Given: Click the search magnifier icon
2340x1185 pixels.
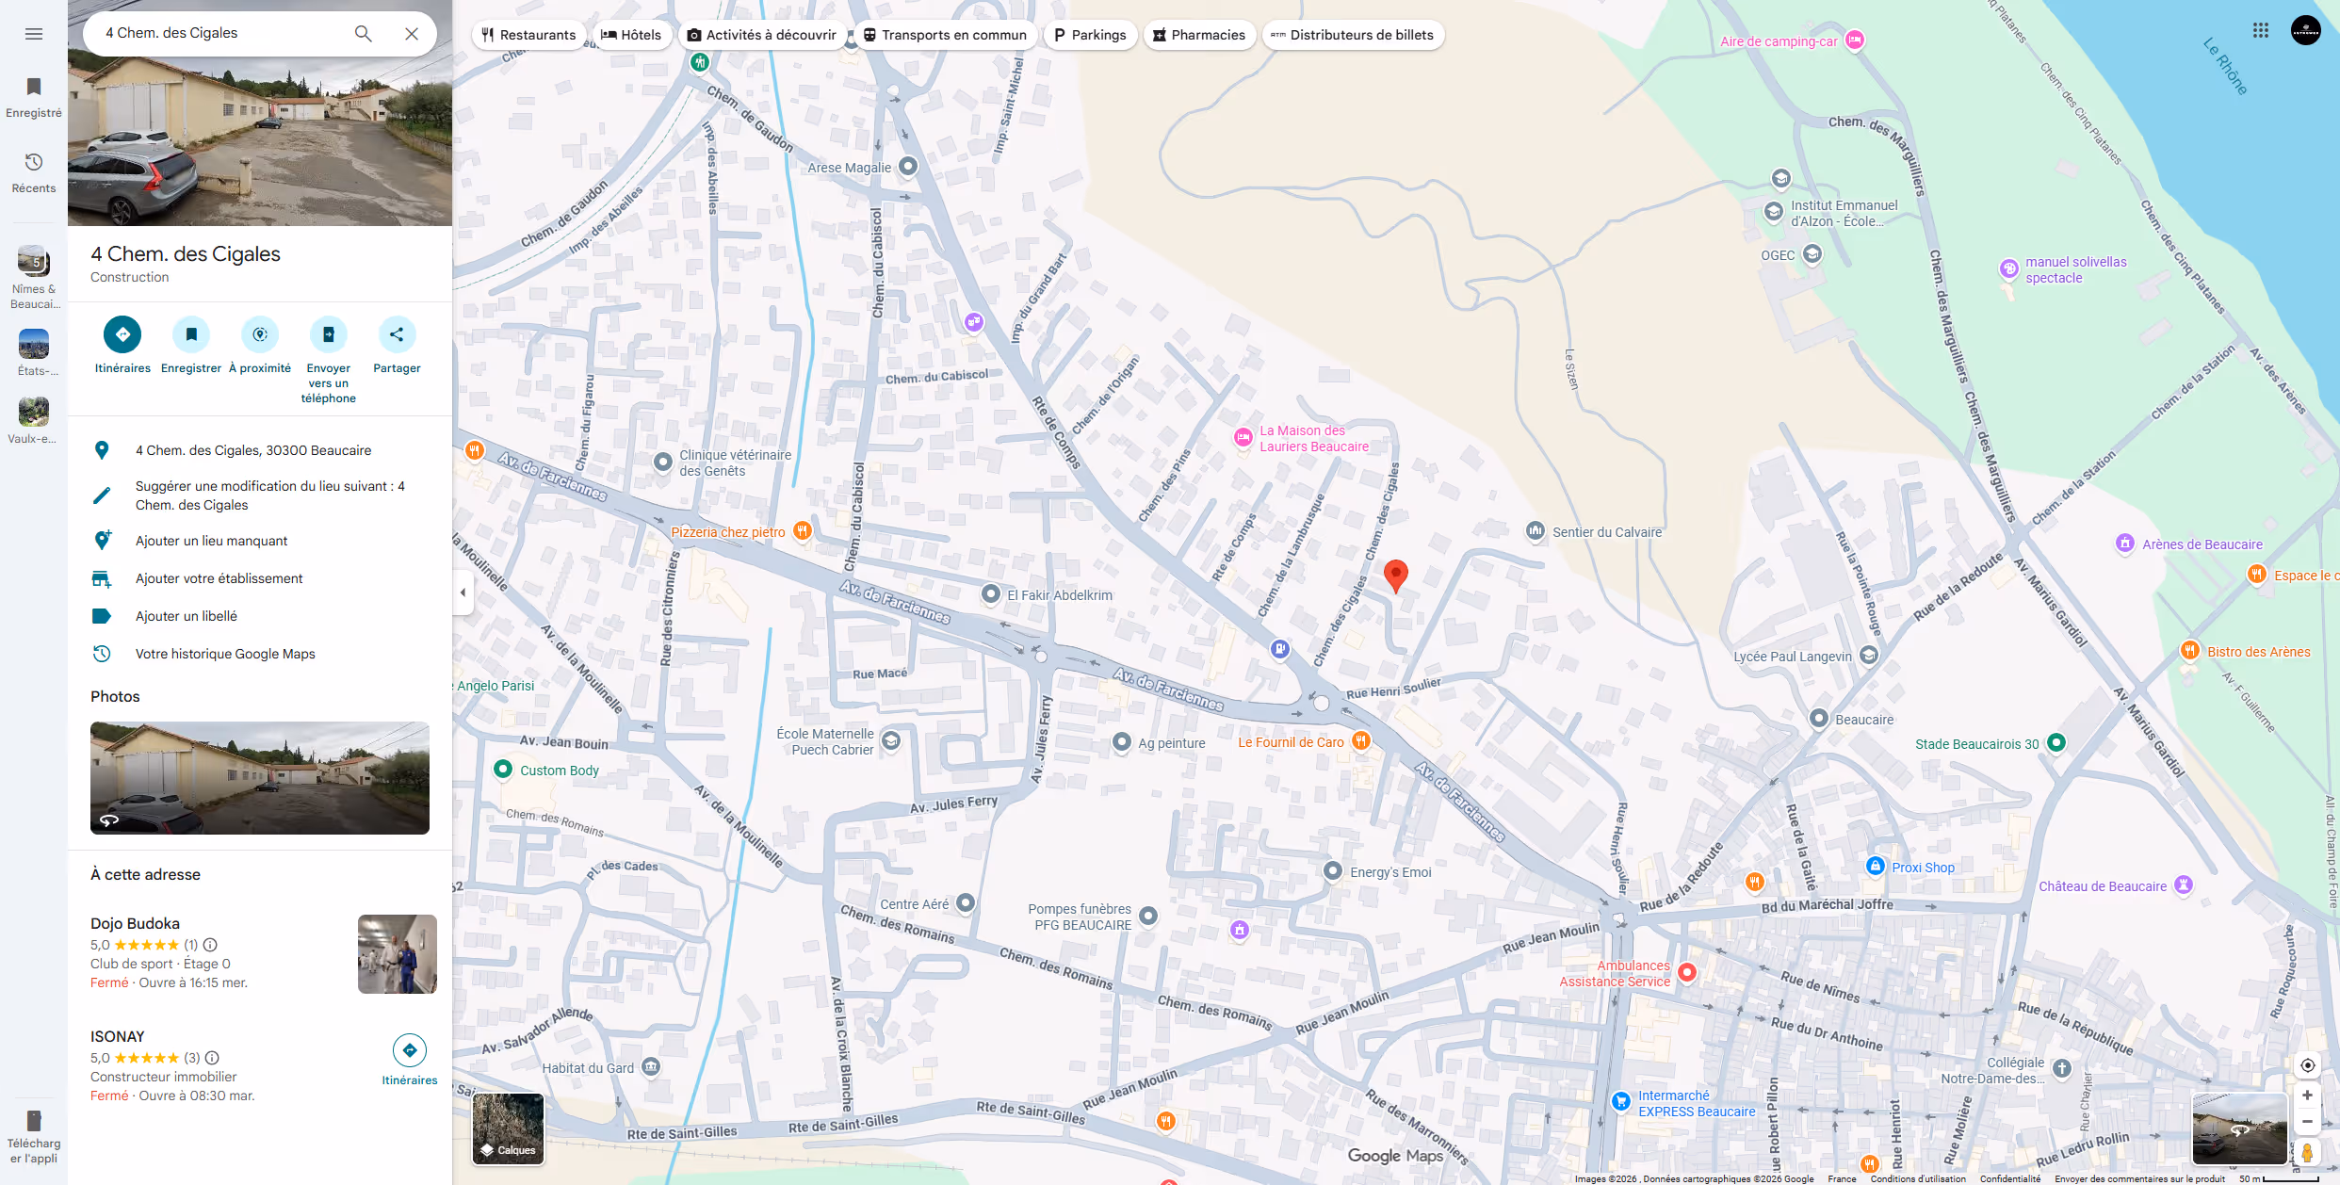Looking at the screenshot, I should (x=362, y=32).
